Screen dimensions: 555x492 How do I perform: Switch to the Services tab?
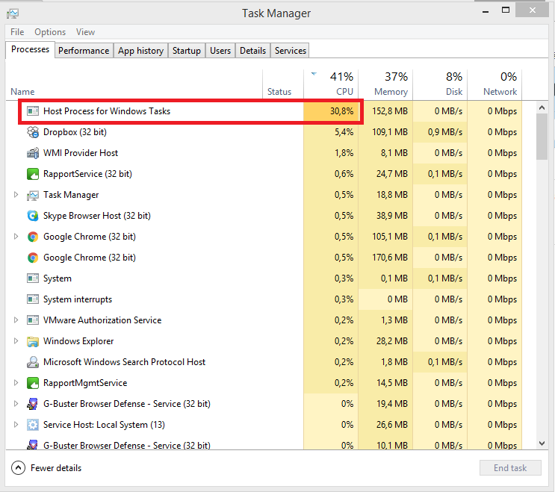291,51
